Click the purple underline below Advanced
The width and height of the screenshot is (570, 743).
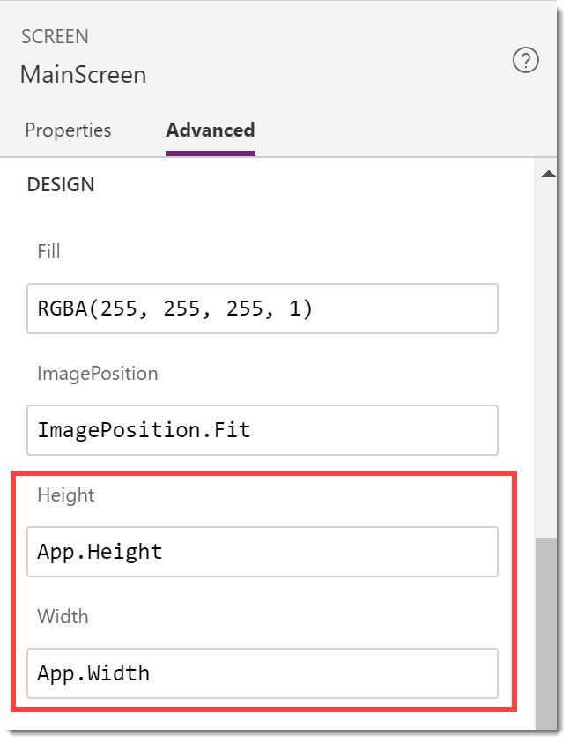[211, 153]
